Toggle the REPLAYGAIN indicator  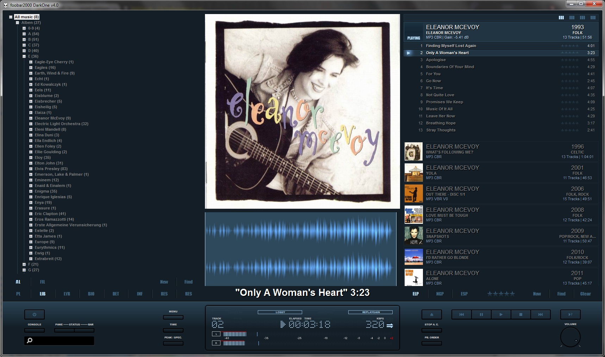click(x=370, y=312)
